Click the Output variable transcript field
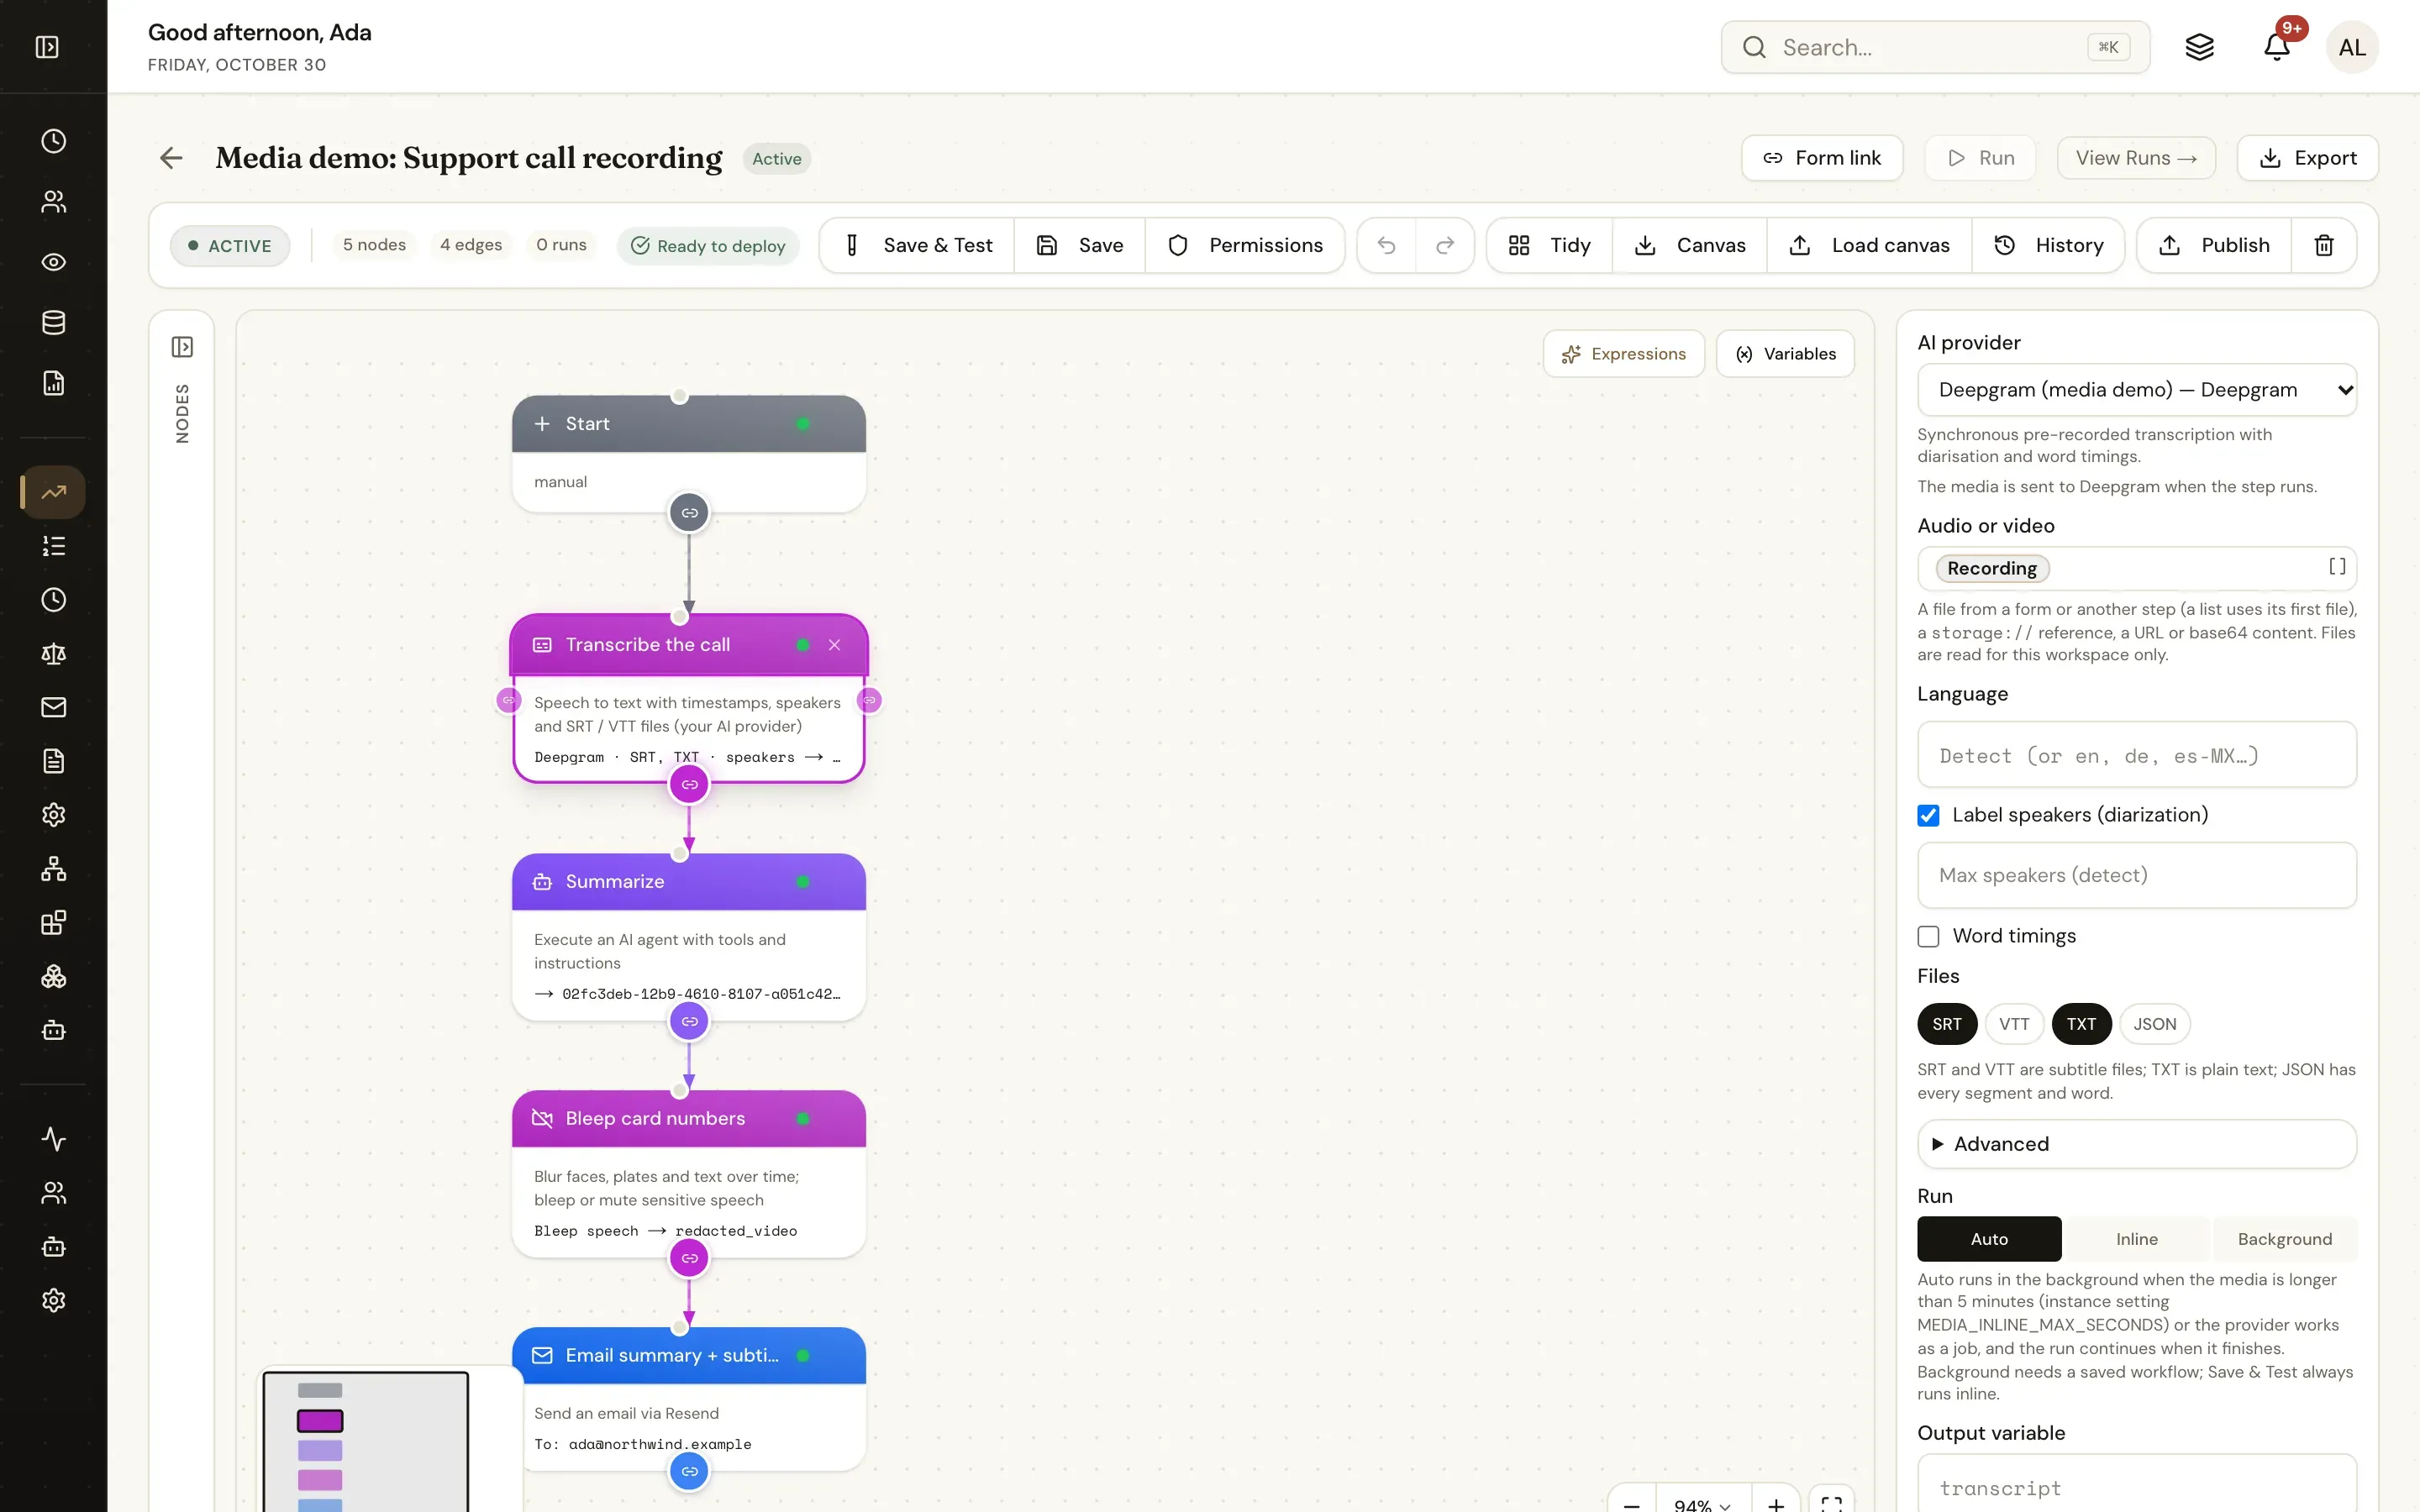 click(2137, 1484)
